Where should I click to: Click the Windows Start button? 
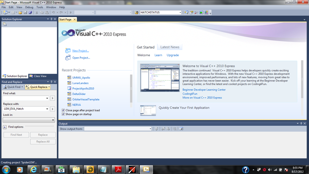6,169
